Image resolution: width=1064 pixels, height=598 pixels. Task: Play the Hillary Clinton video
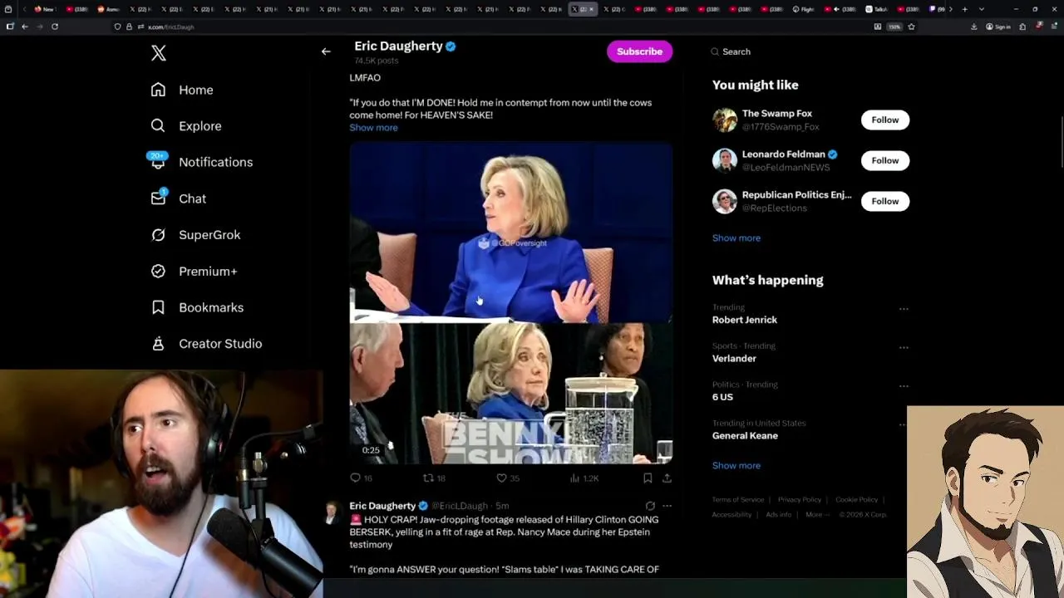click(510, 303)
